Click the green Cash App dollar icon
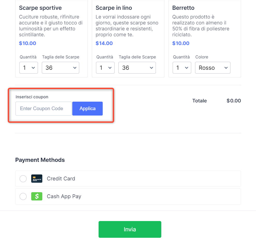 click(x=37, y=196)
